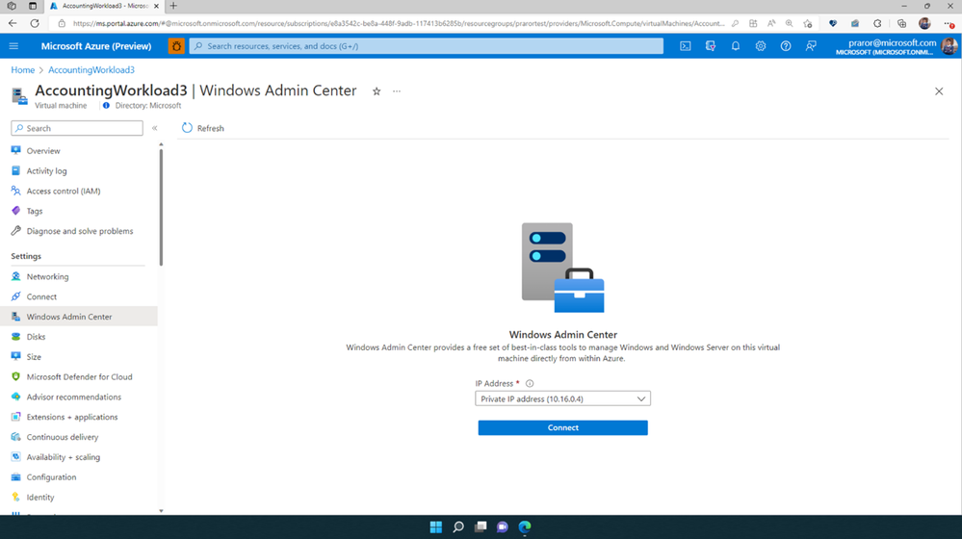Collapse the left navigation menu
The width and height of the screenshot is (962, 539).
(155, 128)
